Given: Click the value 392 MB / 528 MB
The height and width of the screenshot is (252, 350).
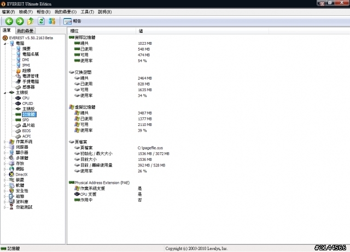Looking at the screenshot, I should 151,165.
